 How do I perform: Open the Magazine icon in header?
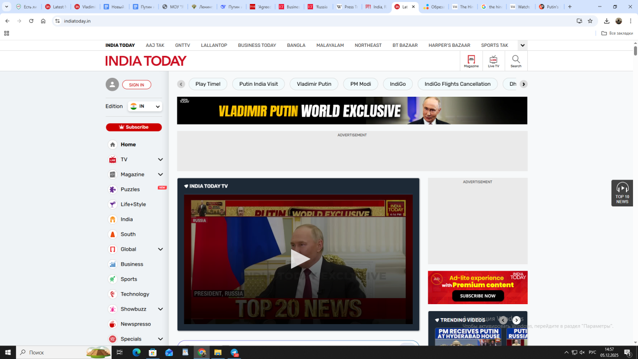(471, 61)
